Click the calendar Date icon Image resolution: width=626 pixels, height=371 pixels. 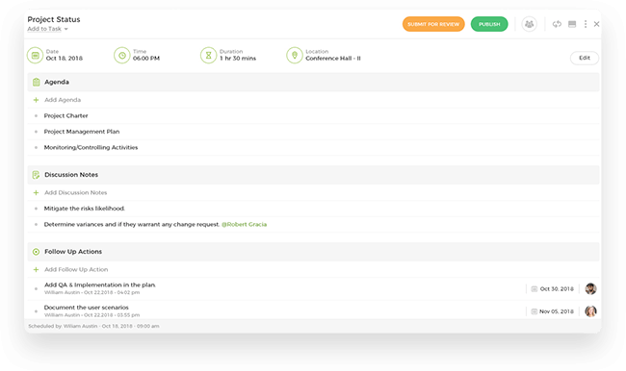pos(35,56)
